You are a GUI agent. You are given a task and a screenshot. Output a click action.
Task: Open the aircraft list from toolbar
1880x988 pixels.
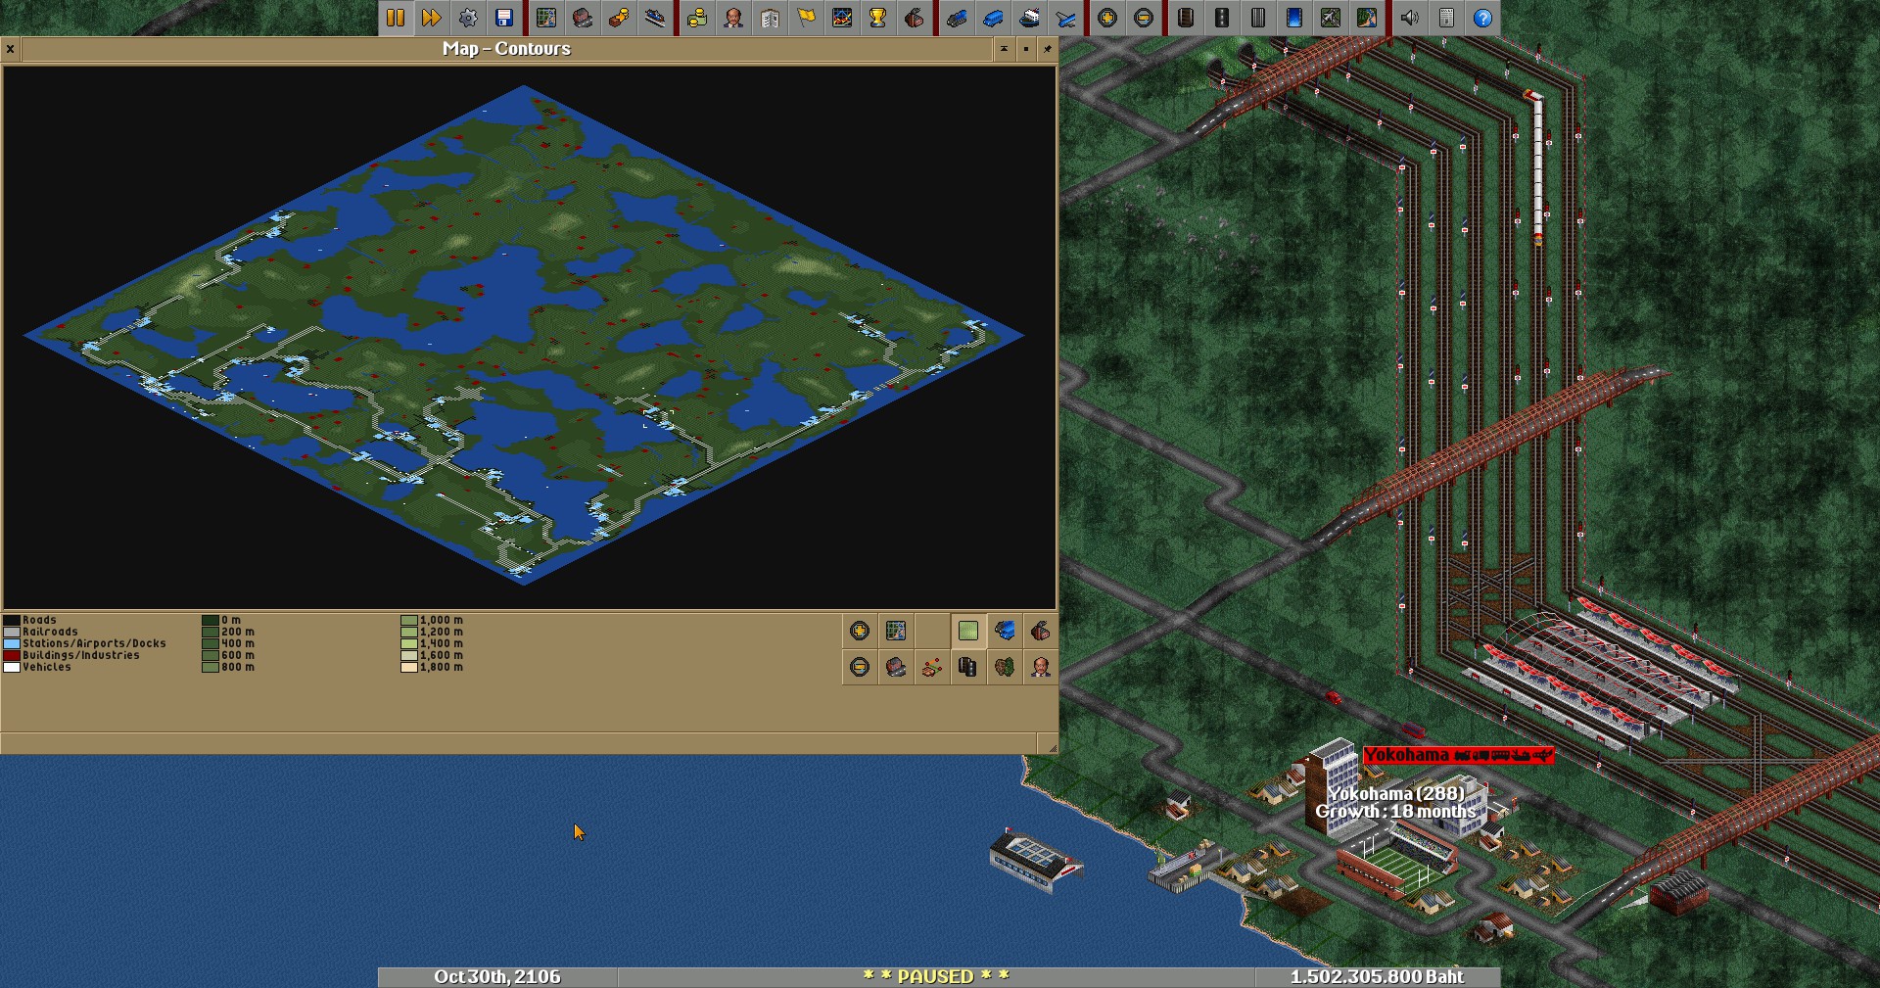point(1065,18)
